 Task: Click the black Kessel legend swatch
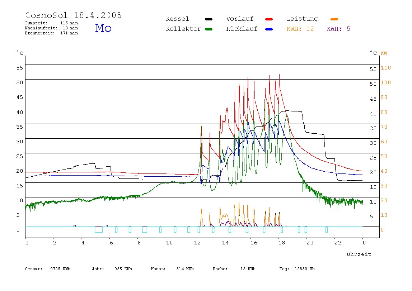pyautogui.click(x=209, y=19)
